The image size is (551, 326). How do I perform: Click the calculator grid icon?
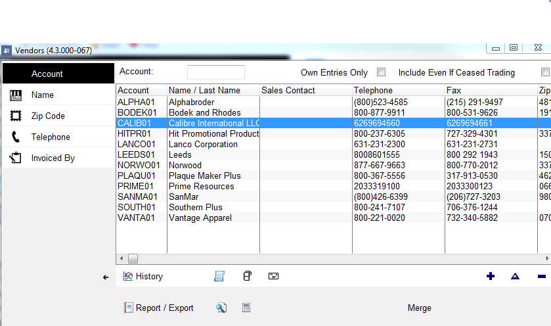coord(246,308)
